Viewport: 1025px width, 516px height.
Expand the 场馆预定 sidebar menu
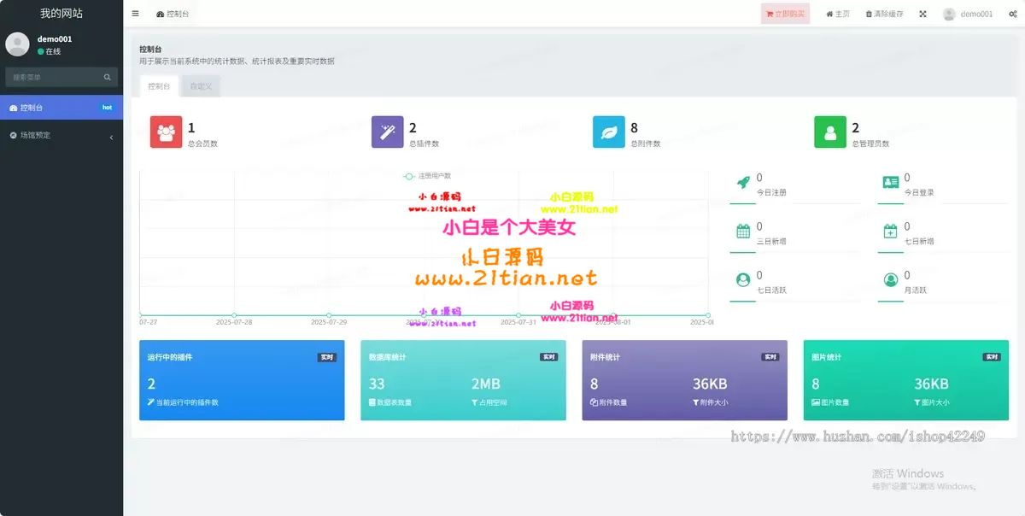click(x=61, y=135)
